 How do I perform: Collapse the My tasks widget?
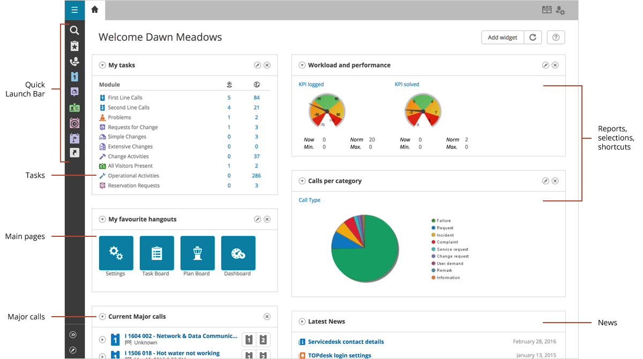(102, 65)
